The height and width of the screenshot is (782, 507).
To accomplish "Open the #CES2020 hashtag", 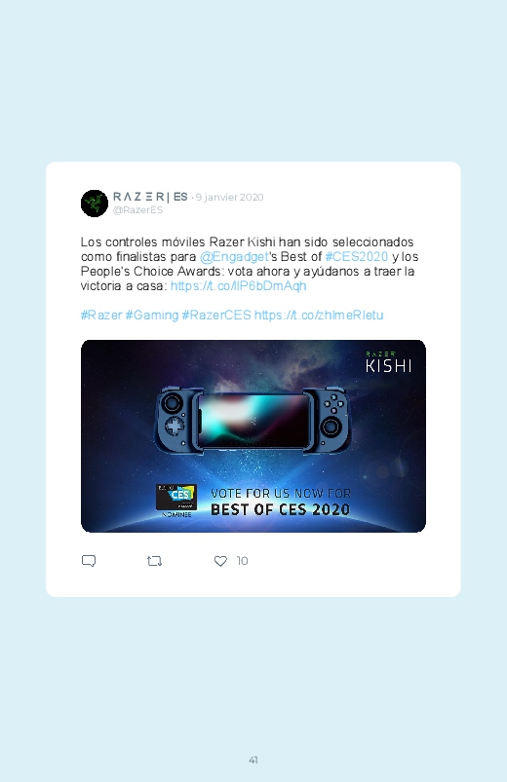I will [x=356, y=257].
